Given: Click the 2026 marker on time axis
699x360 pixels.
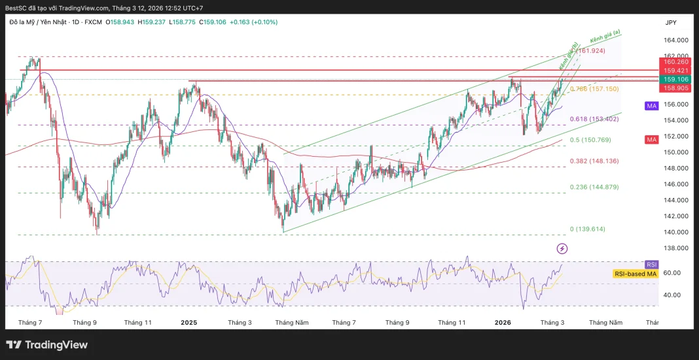Looking at the screenshot, I should click(502, 322).
